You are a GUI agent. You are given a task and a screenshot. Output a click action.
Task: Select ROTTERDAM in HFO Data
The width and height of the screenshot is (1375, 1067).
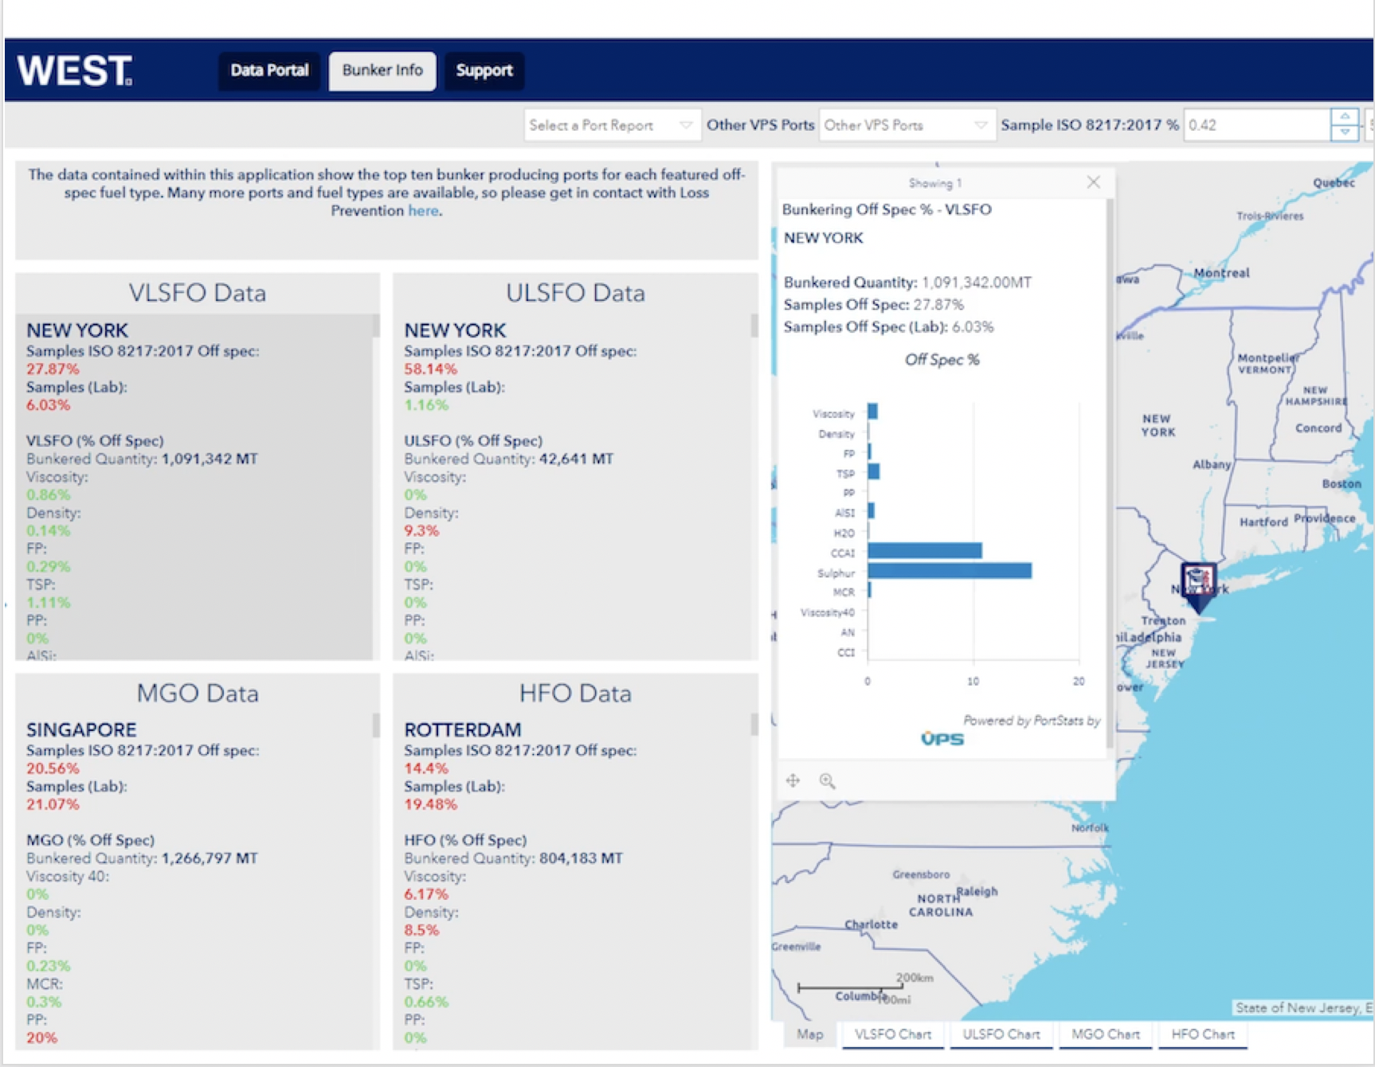[463, 729]
